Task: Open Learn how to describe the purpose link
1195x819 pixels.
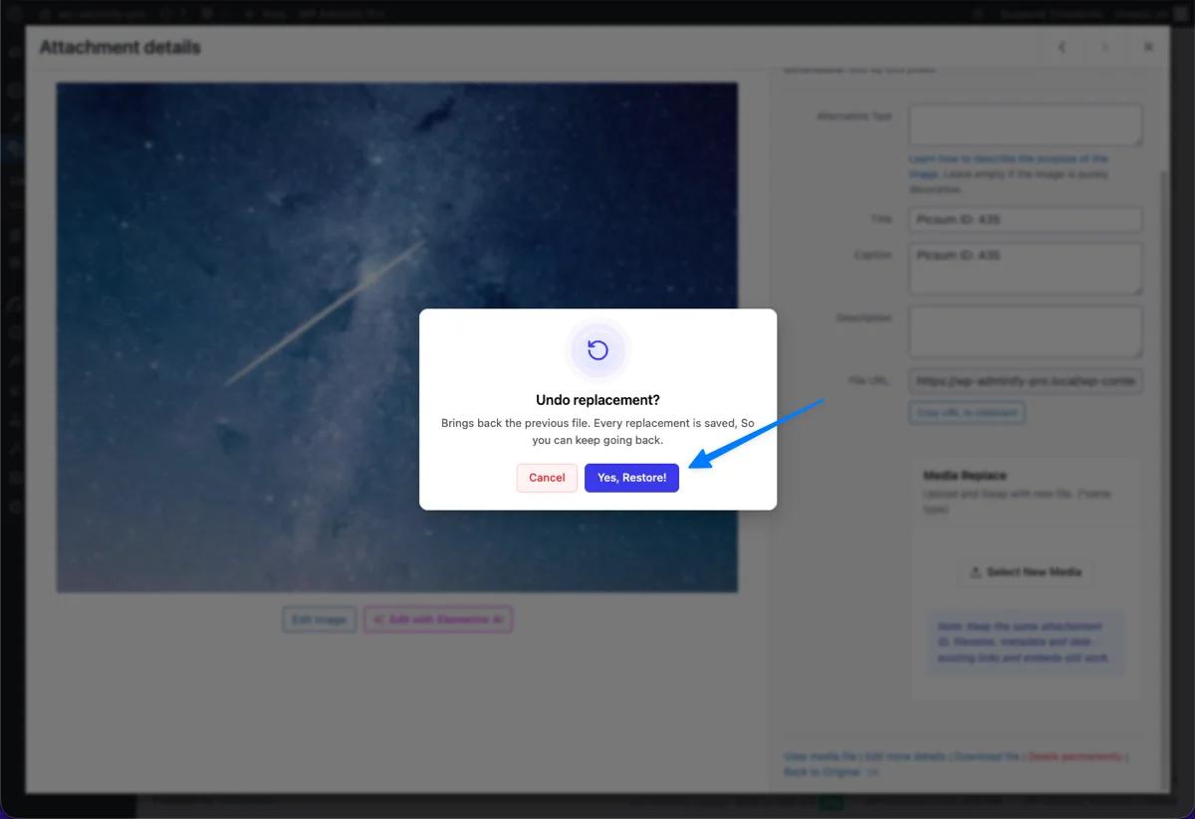Action: [1008, 165]
